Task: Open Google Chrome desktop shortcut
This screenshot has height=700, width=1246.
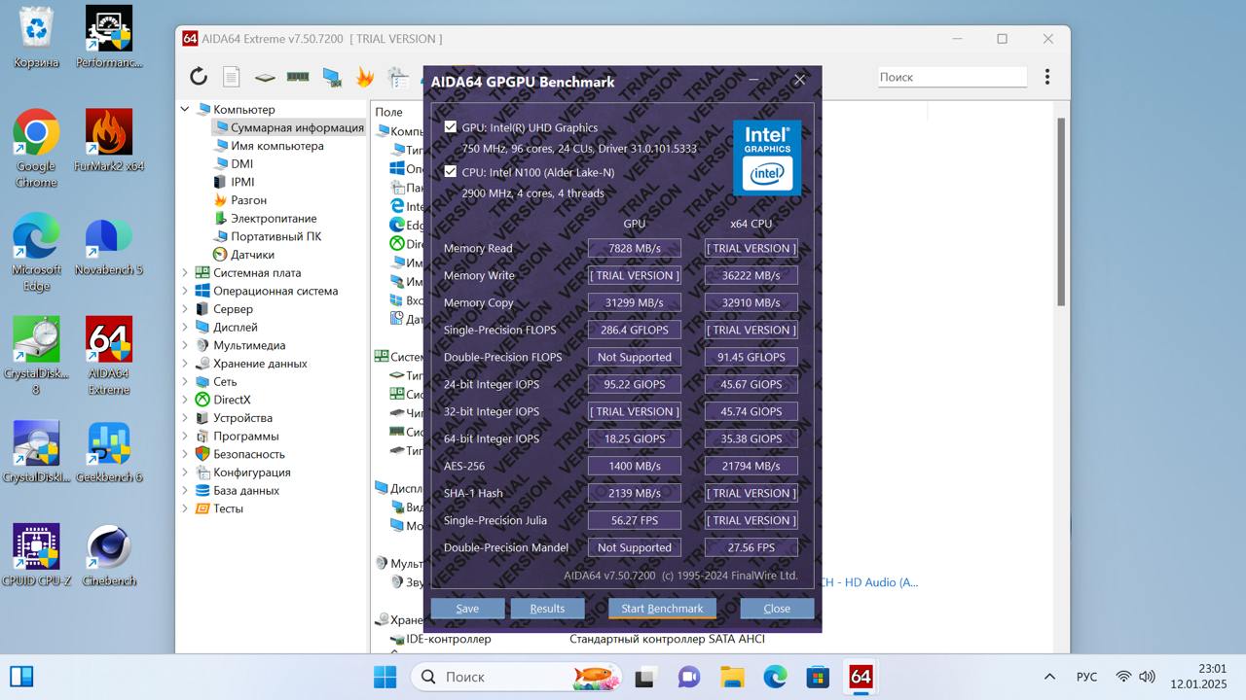Action: pos(36,148)
